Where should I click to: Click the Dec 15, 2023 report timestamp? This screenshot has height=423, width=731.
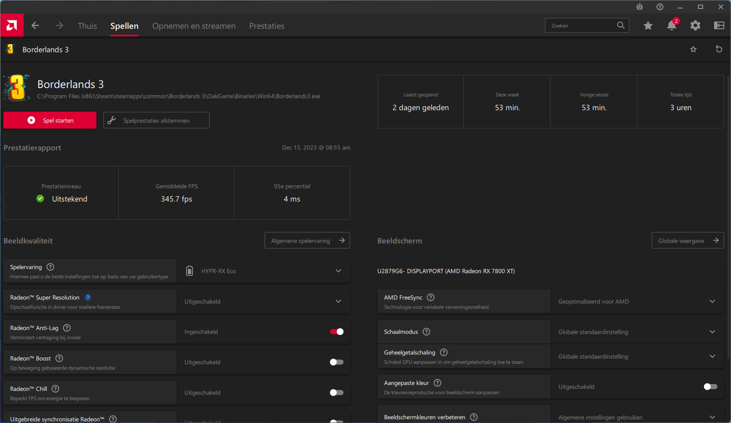tap(316, 148)
